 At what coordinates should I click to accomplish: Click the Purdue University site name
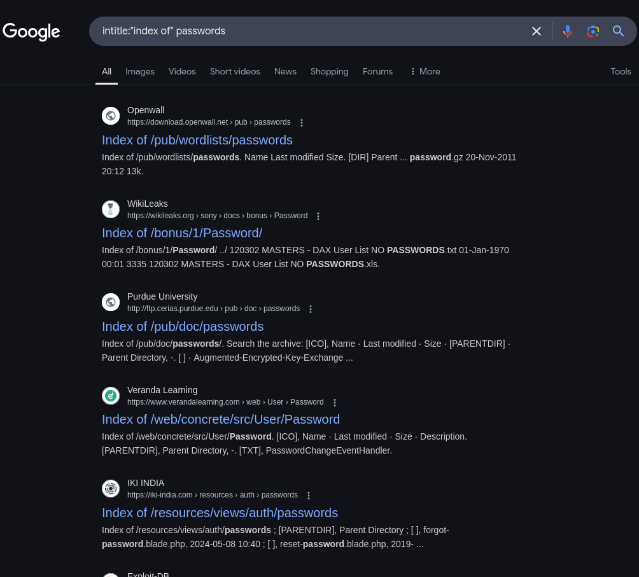click(x=162, y=297)
